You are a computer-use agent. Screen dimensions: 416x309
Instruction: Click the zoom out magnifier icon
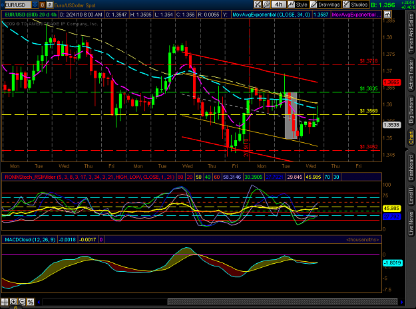[x=22, y=302]
